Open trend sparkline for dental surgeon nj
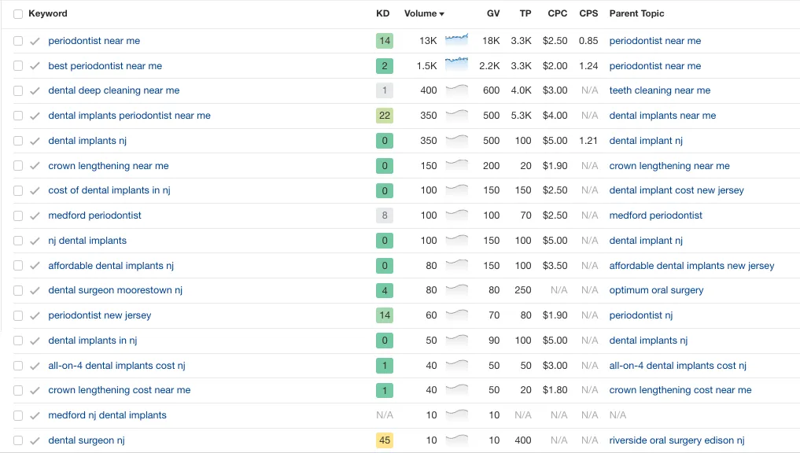Screen dimensions: 800x453 click(456, 439)
